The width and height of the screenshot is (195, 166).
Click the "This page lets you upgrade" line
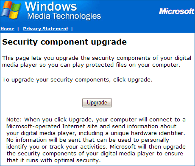coord(97,58)
